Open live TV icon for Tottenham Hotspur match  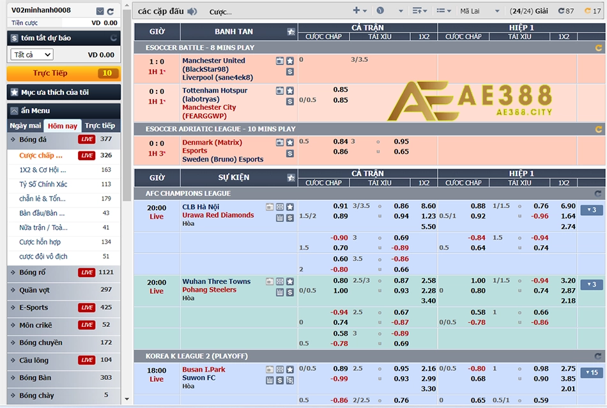coord(279,91)
